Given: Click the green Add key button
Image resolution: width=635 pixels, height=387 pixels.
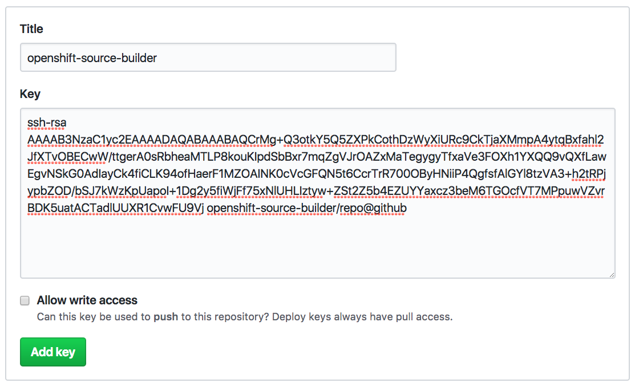Looking at the screenshot, I should [x=53, y=352].
